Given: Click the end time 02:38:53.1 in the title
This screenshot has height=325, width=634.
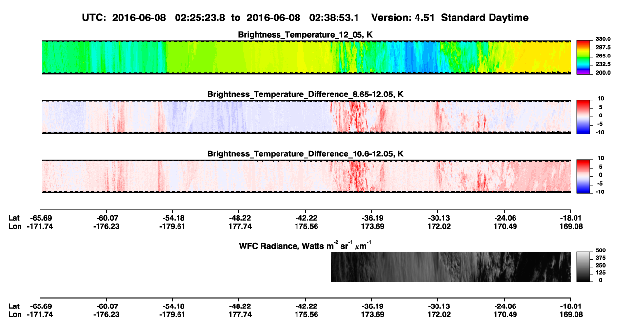Looking at the screenshot, I should [x=334, y=18].
